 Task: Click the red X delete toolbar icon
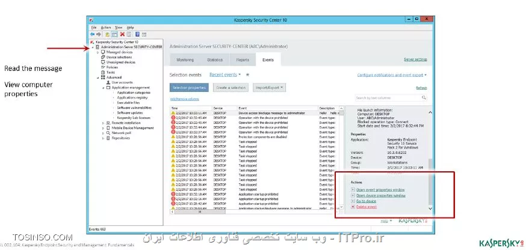tap(122, 34)
